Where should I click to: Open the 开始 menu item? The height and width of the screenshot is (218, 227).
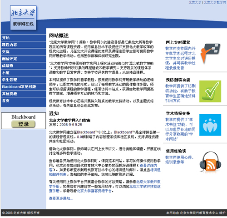click(x=24, y=38)
